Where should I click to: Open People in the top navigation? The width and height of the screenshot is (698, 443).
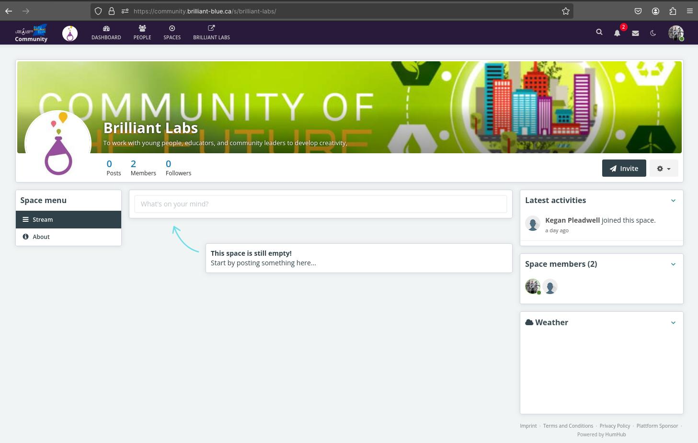click(x=142, y=33)
